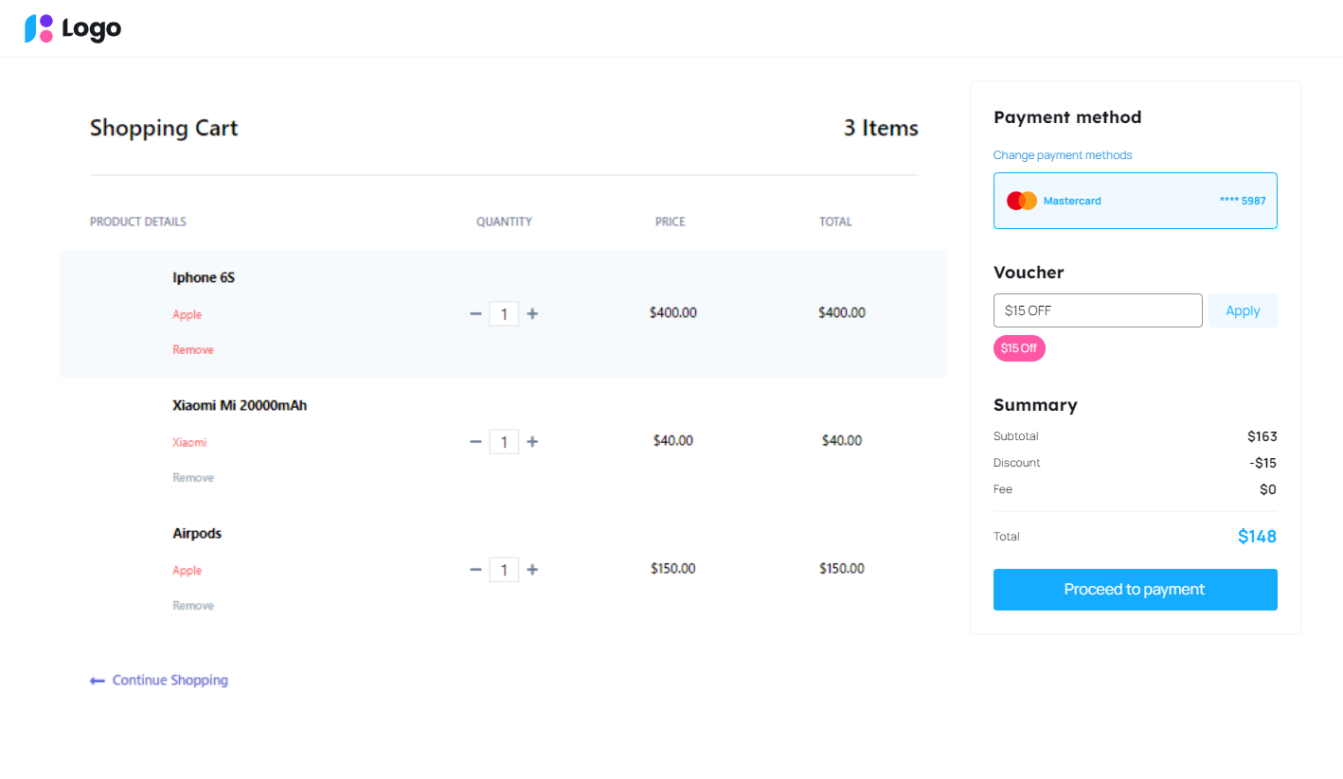Viewport: 1343px width, 779px height.
Task: Click the $400.00 price of Iphone 6S
Action: pyautogui.click(x=673, y=312)
